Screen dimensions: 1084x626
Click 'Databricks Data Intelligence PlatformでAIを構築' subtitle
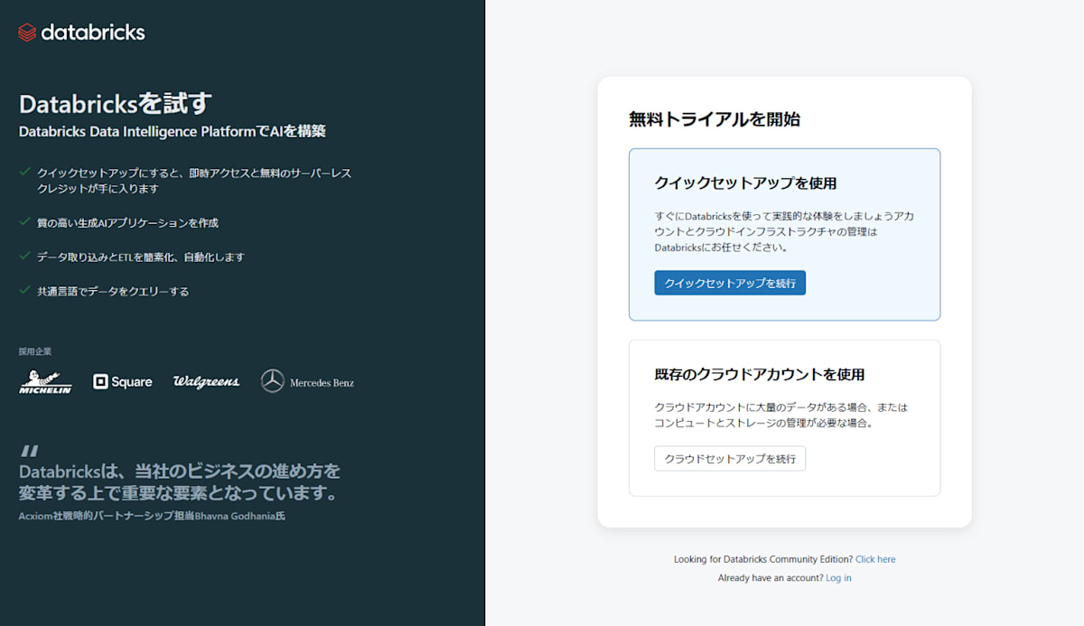173,132
